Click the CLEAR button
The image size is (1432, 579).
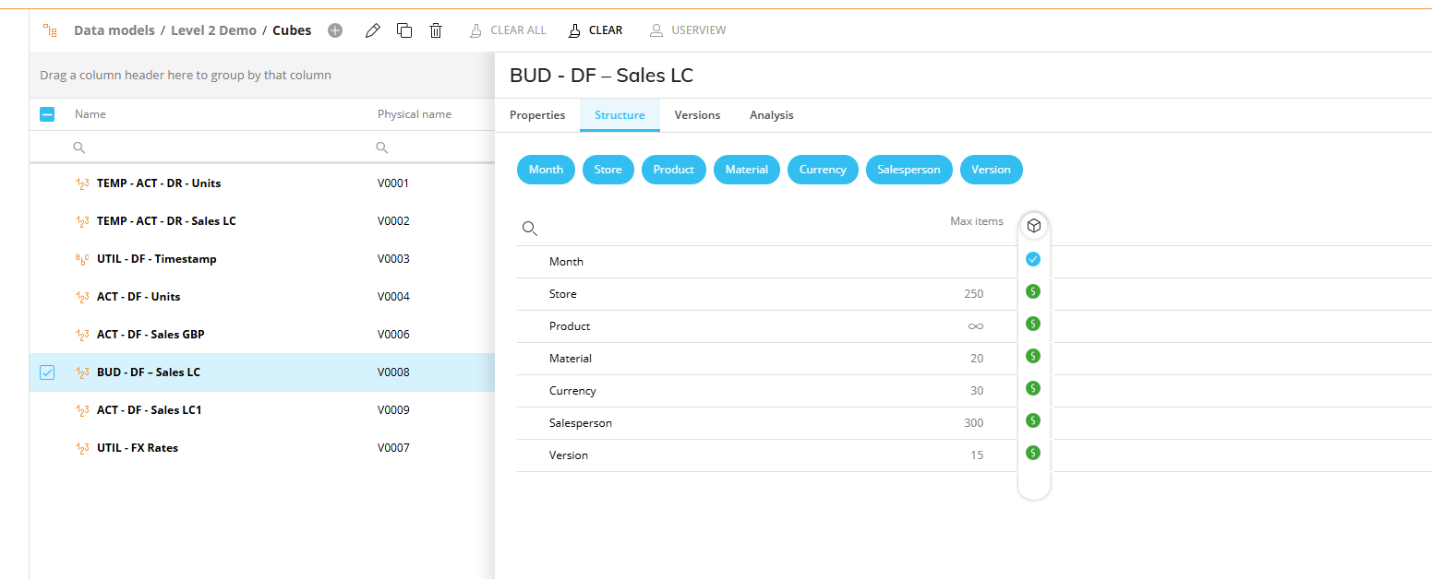pyautogui.click(x=596, y=30)
